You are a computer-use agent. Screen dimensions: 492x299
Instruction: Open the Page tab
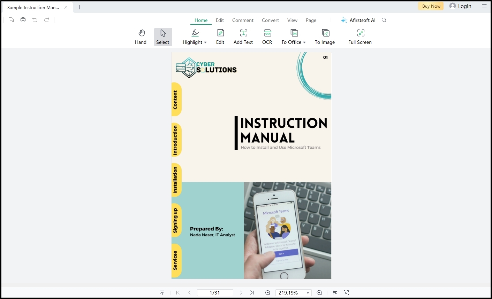[x=311, y=20]
